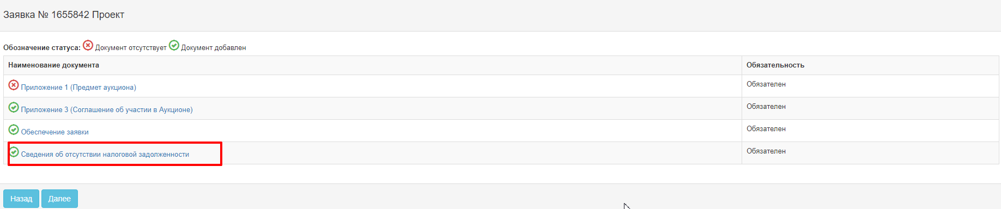Click green check icon beside Обеспечение заявки
Screen dimensions: 1001x209
[x=14, y=130]
